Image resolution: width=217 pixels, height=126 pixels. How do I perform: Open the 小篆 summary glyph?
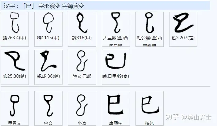(x=82, y=105)
